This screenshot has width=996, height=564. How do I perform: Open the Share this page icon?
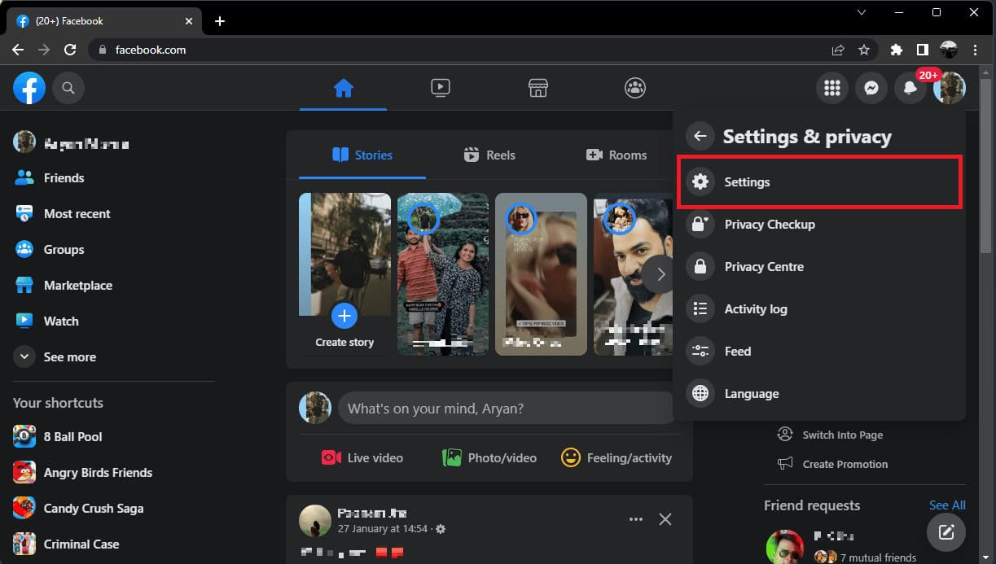(x=838, y=50)
